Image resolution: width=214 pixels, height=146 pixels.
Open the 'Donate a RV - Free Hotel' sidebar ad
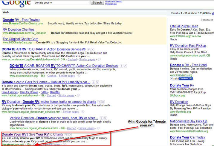click(x=188, y=65)
